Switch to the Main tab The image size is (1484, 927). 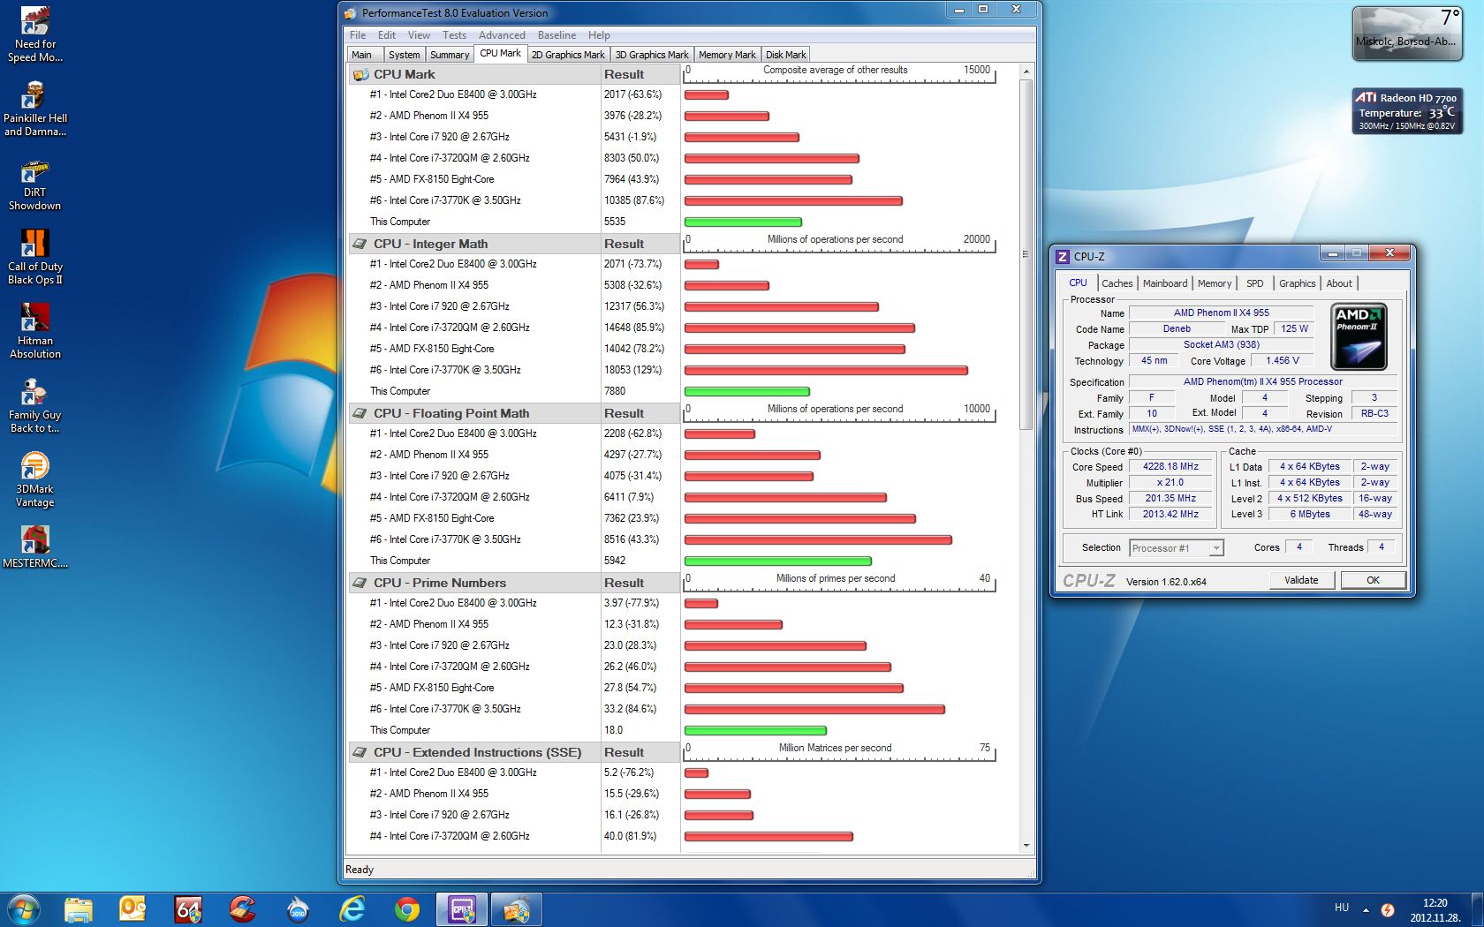(362, 55)
